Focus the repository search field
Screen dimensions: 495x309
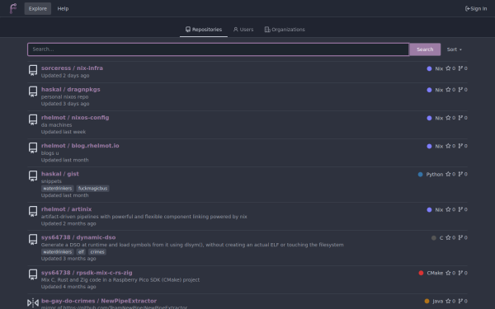click(x=218, y=49)
